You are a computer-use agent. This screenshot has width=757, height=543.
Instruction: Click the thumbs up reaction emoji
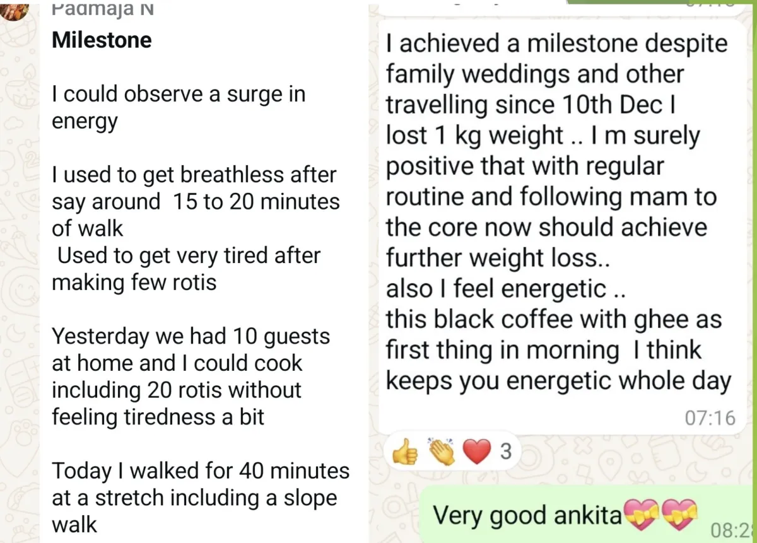click(404, 452)
